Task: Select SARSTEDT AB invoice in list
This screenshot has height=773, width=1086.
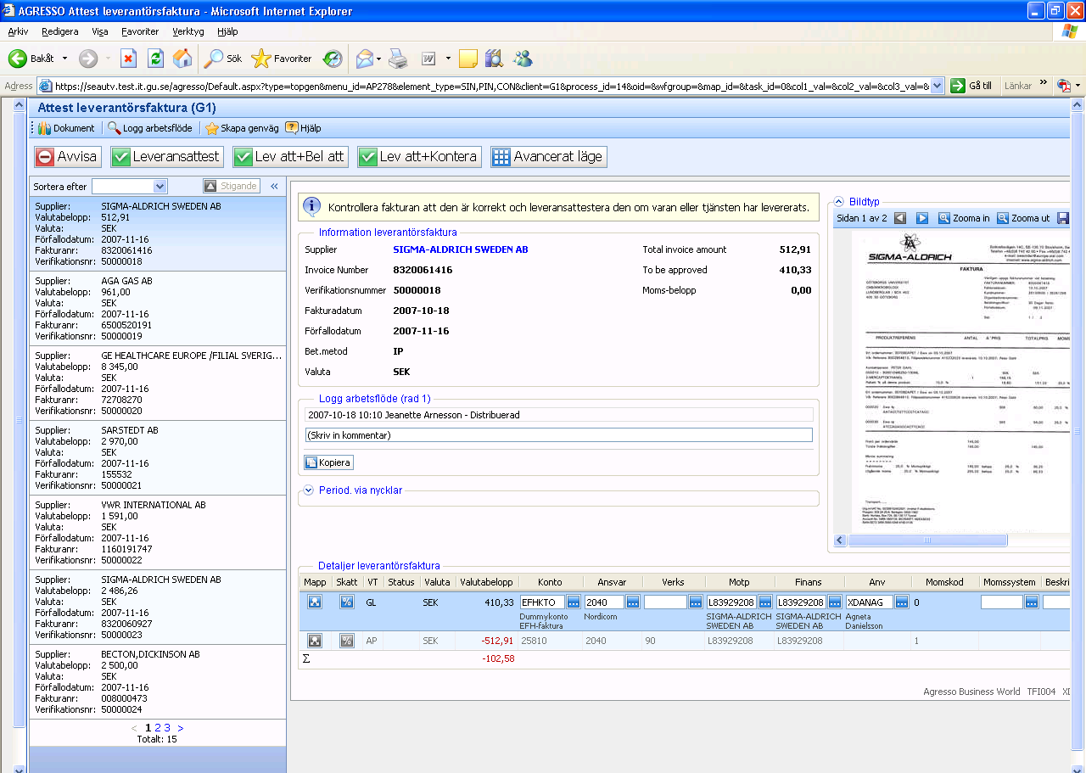Action: click(x=158, y=458)
